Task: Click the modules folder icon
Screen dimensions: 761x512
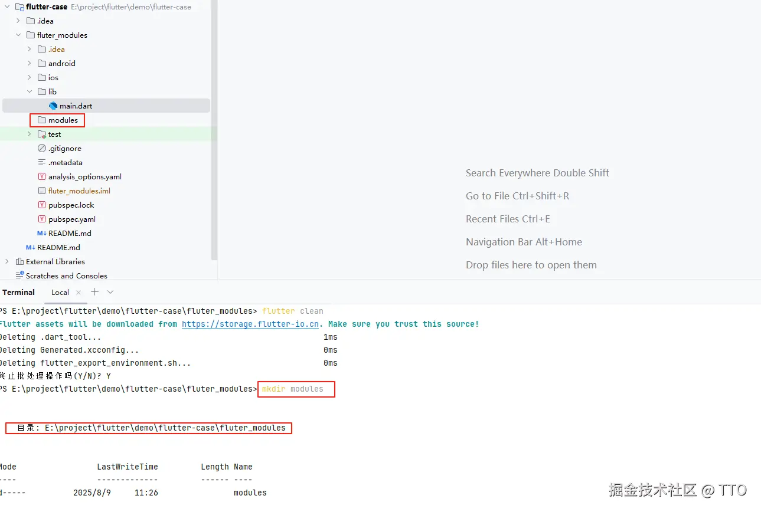Action: (42, 120)
